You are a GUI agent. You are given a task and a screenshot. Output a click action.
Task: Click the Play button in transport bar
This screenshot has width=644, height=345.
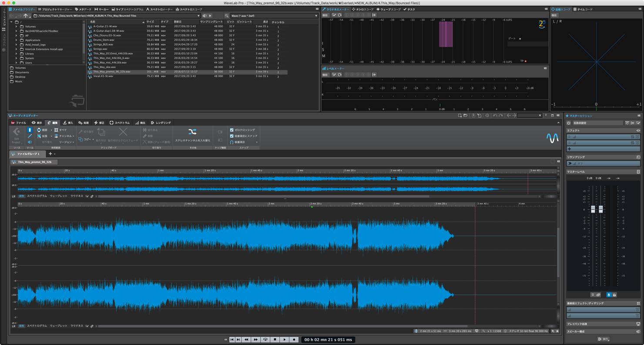tap(284, 340)
